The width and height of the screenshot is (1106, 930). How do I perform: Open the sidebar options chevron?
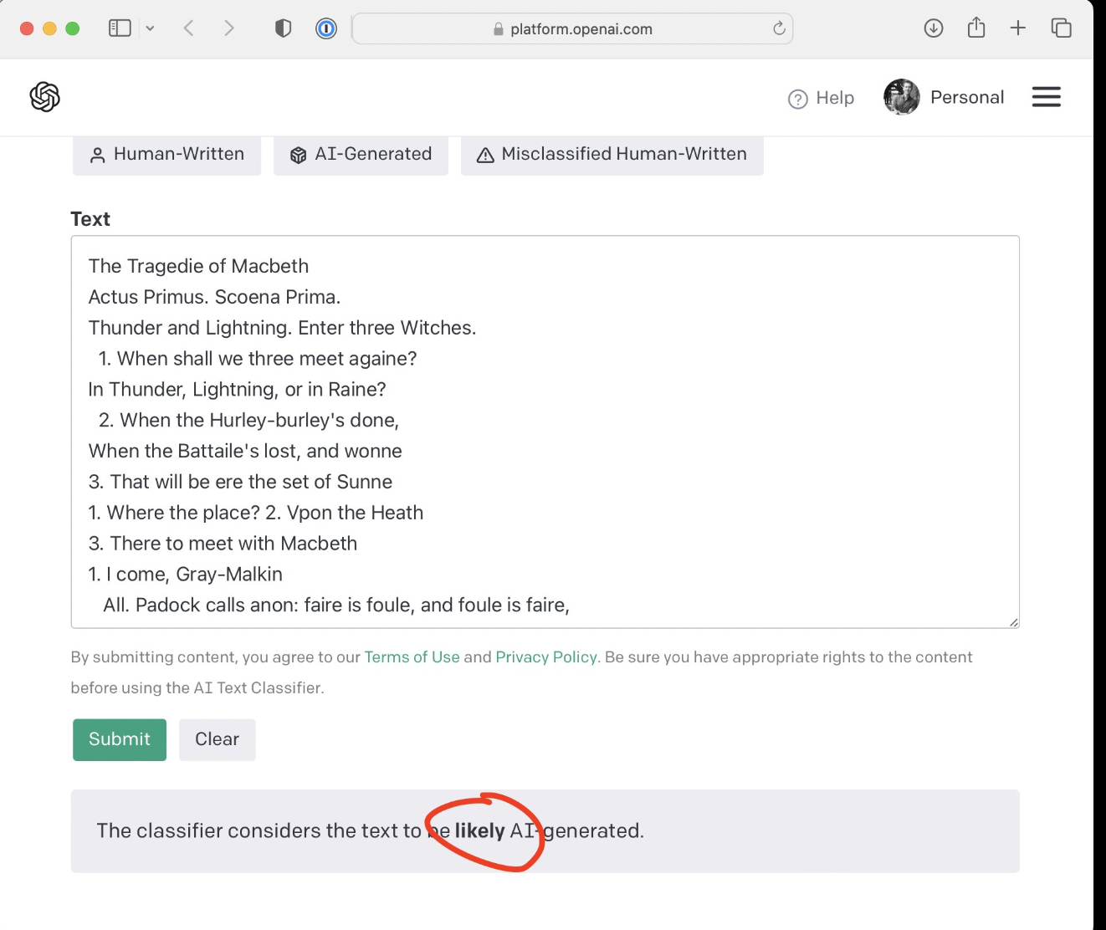coord(150,28)
